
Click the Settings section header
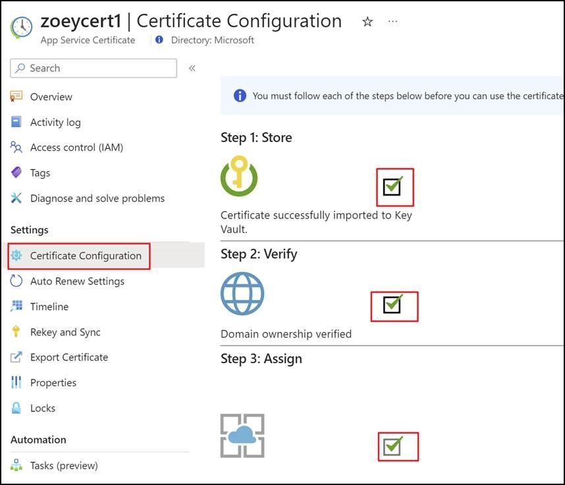pos(30,230)
